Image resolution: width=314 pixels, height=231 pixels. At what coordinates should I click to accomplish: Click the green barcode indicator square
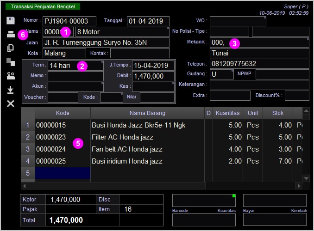234,196
